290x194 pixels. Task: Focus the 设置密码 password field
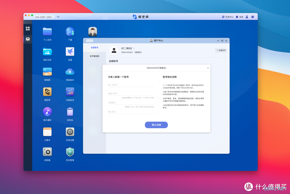click(x=131, y=103)
